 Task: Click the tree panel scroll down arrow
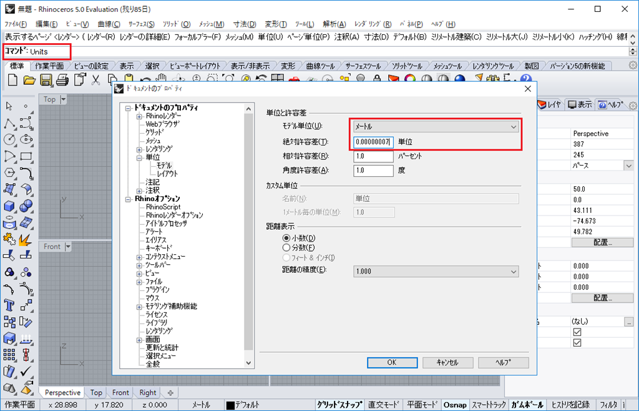click(x=248, y=363)
